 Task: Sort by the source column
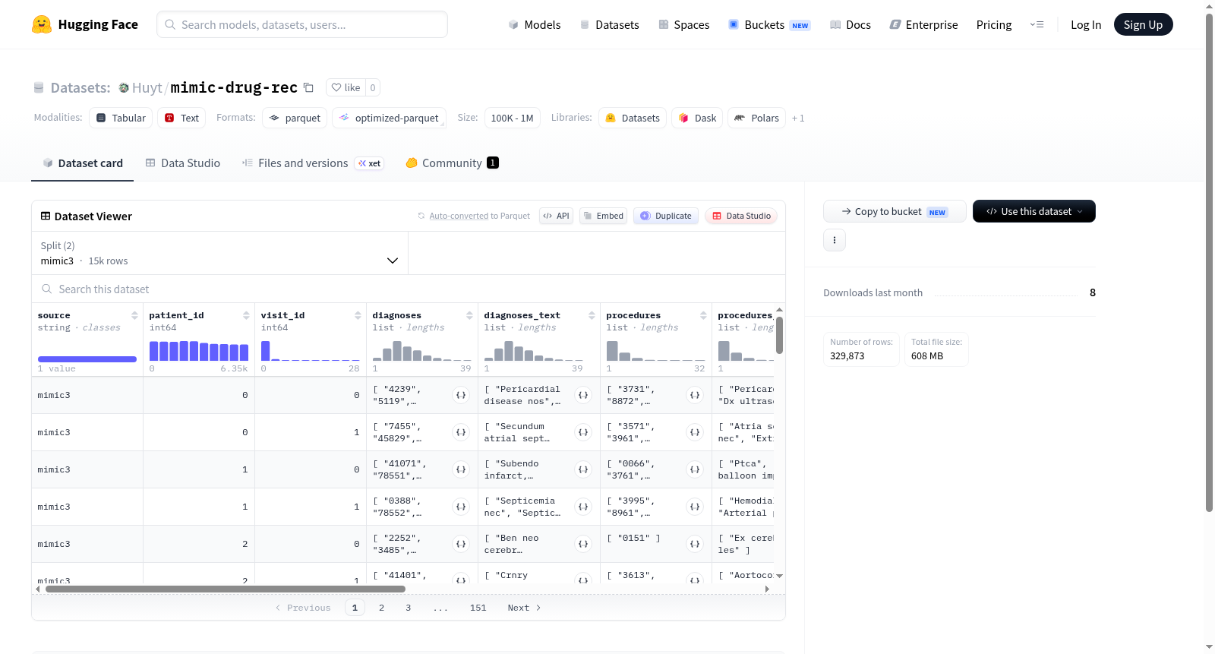coord(134,315)
